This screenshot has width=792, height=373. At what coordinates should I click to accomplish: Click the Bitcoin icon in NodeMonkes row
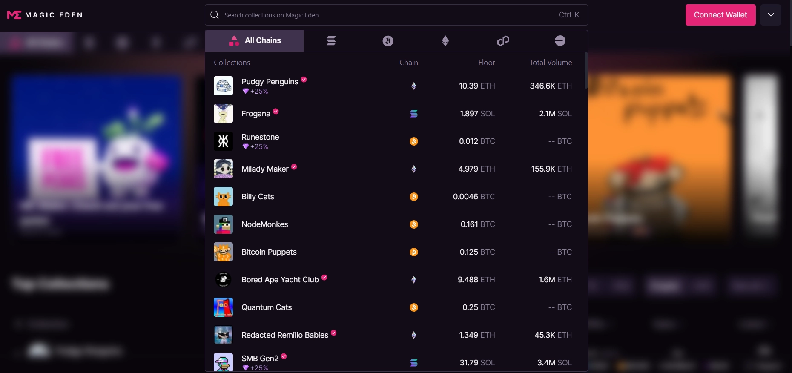coord(414,224)
